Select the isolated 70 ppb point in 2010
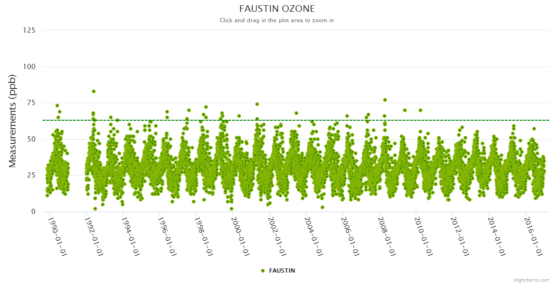 (x=420, y=110)
